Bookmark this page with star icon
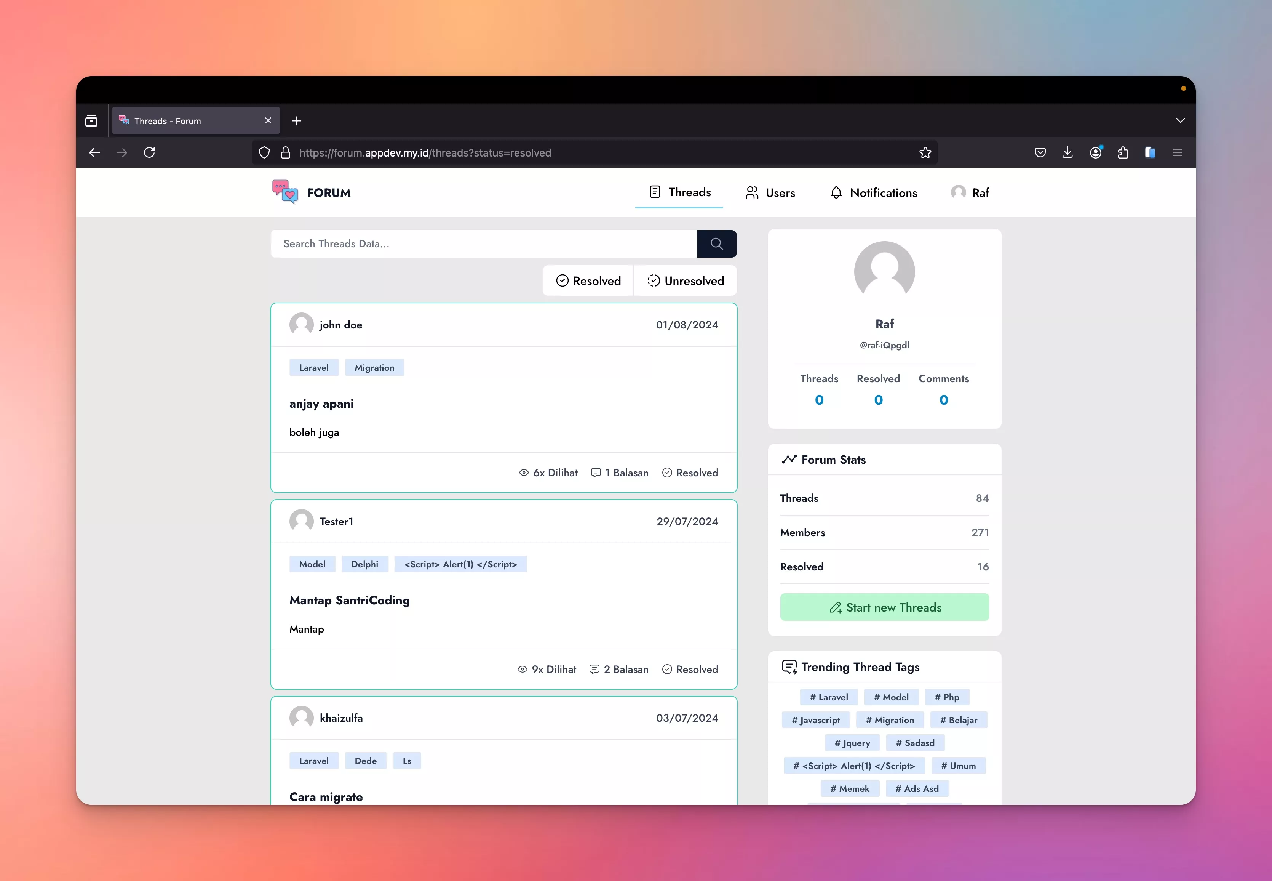Screen dimensions: 1272x881 pos(925,152)
